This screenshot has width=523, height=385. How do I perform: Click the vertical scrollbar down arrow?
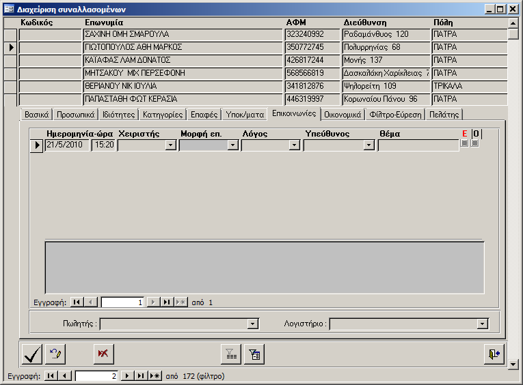coord(513,365)
